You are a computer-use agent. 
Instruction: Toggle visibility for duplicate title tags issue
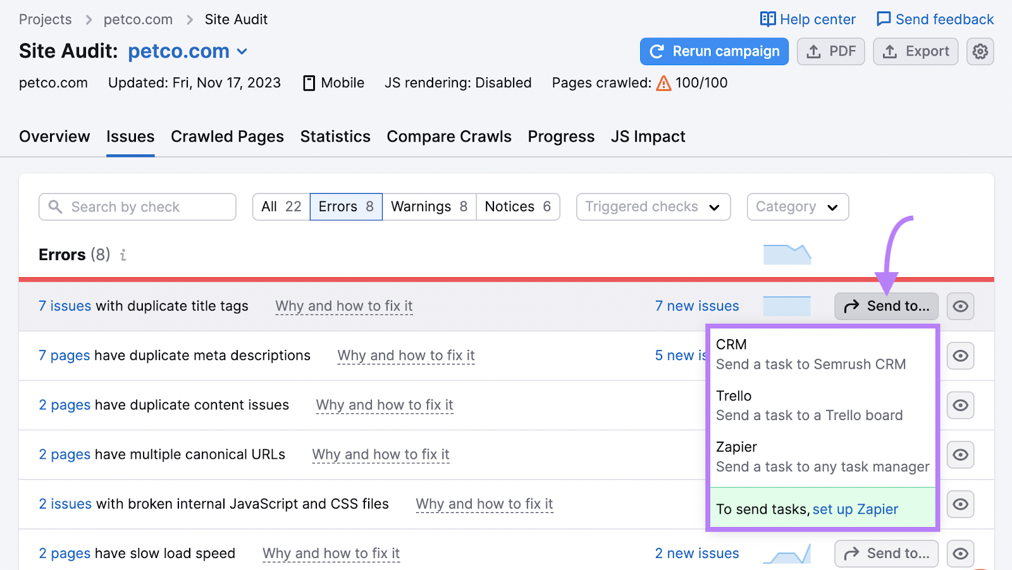(x=960, y=306)
